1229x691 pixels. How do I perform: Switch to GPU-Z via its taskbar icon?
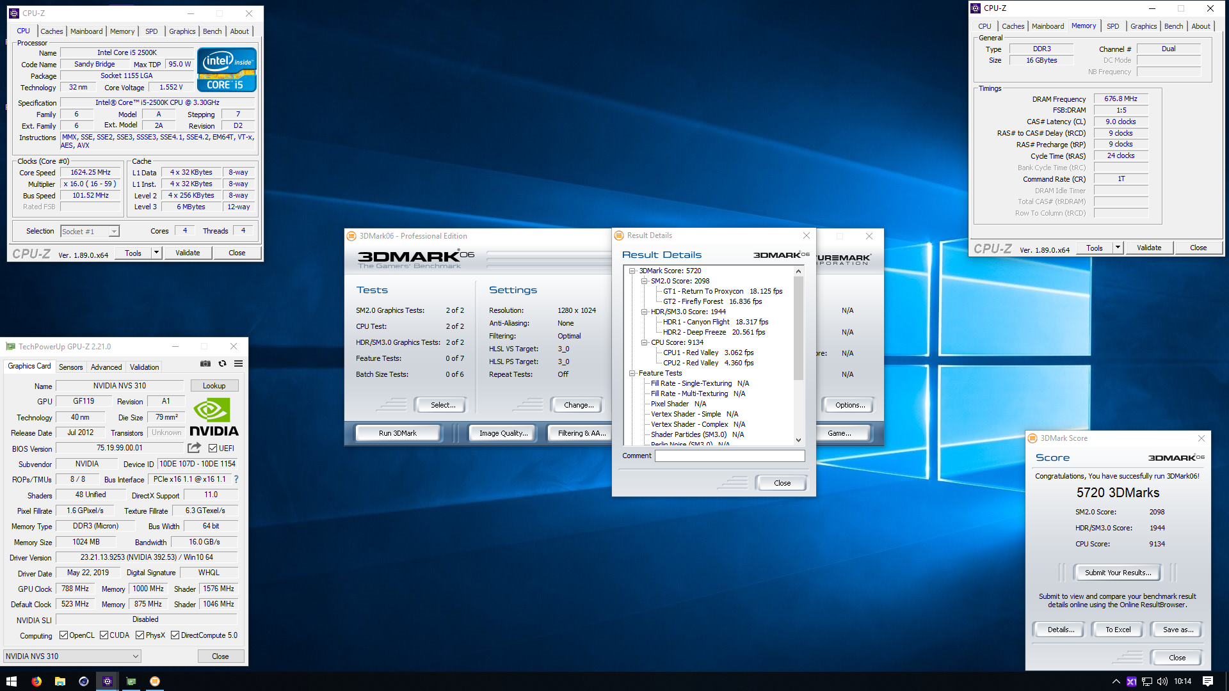(131, 681)
